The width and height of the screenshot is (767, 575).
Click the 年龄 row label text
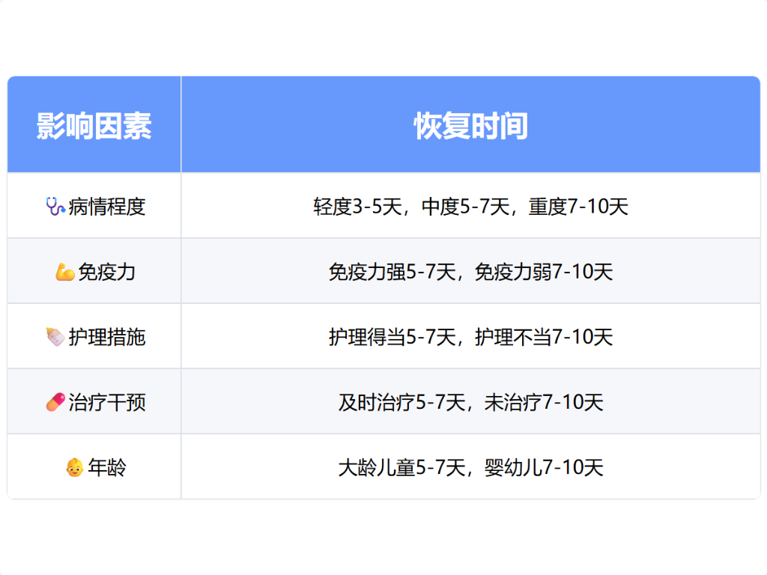(107, 468)
